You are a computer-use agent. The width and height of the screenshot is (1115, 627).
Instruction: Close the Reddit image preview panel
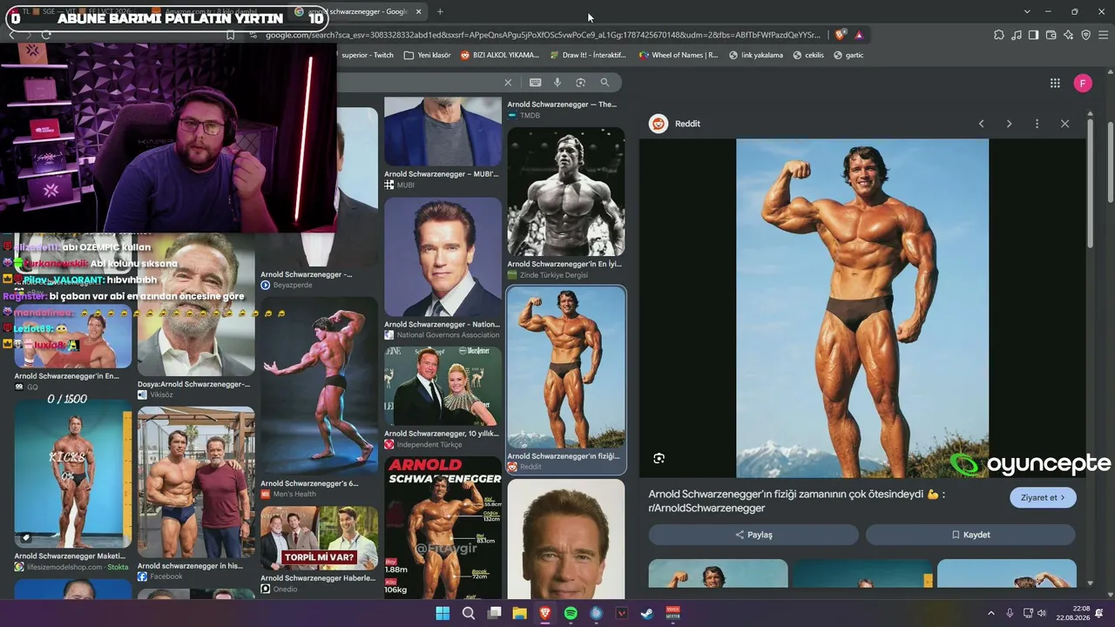1064,124
